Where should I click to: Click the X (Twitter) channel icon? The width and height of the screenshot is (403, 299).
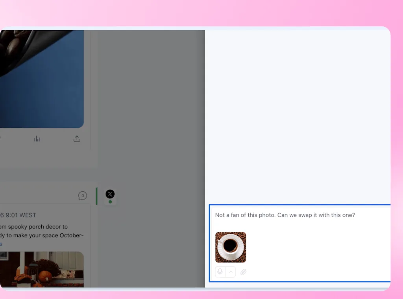(110, 194)
